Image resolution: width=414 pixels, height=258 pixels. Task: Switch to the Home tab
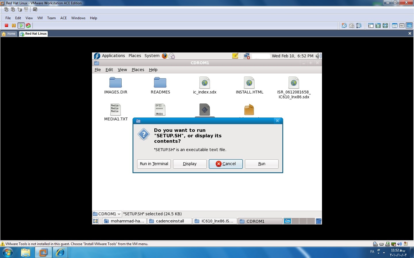[9, 34]
